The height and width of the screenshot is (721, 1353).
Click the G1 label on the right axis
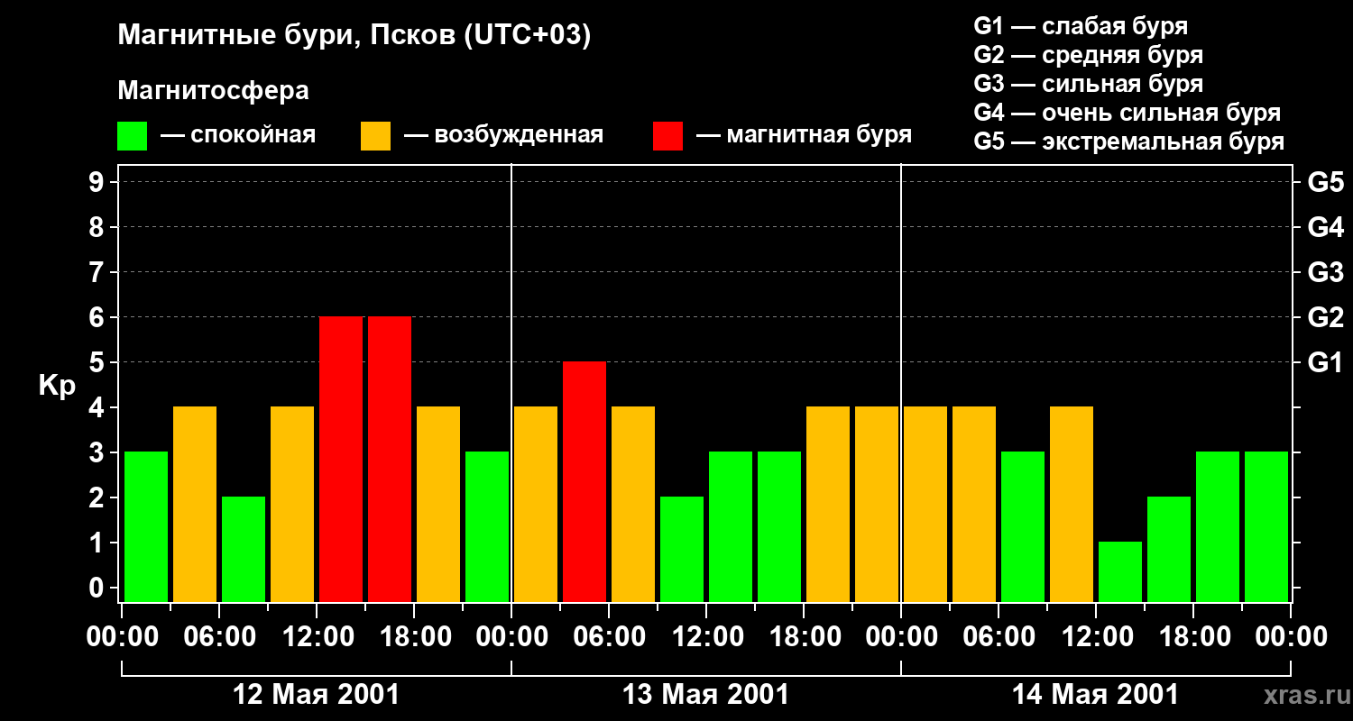tap(1325, 362)
